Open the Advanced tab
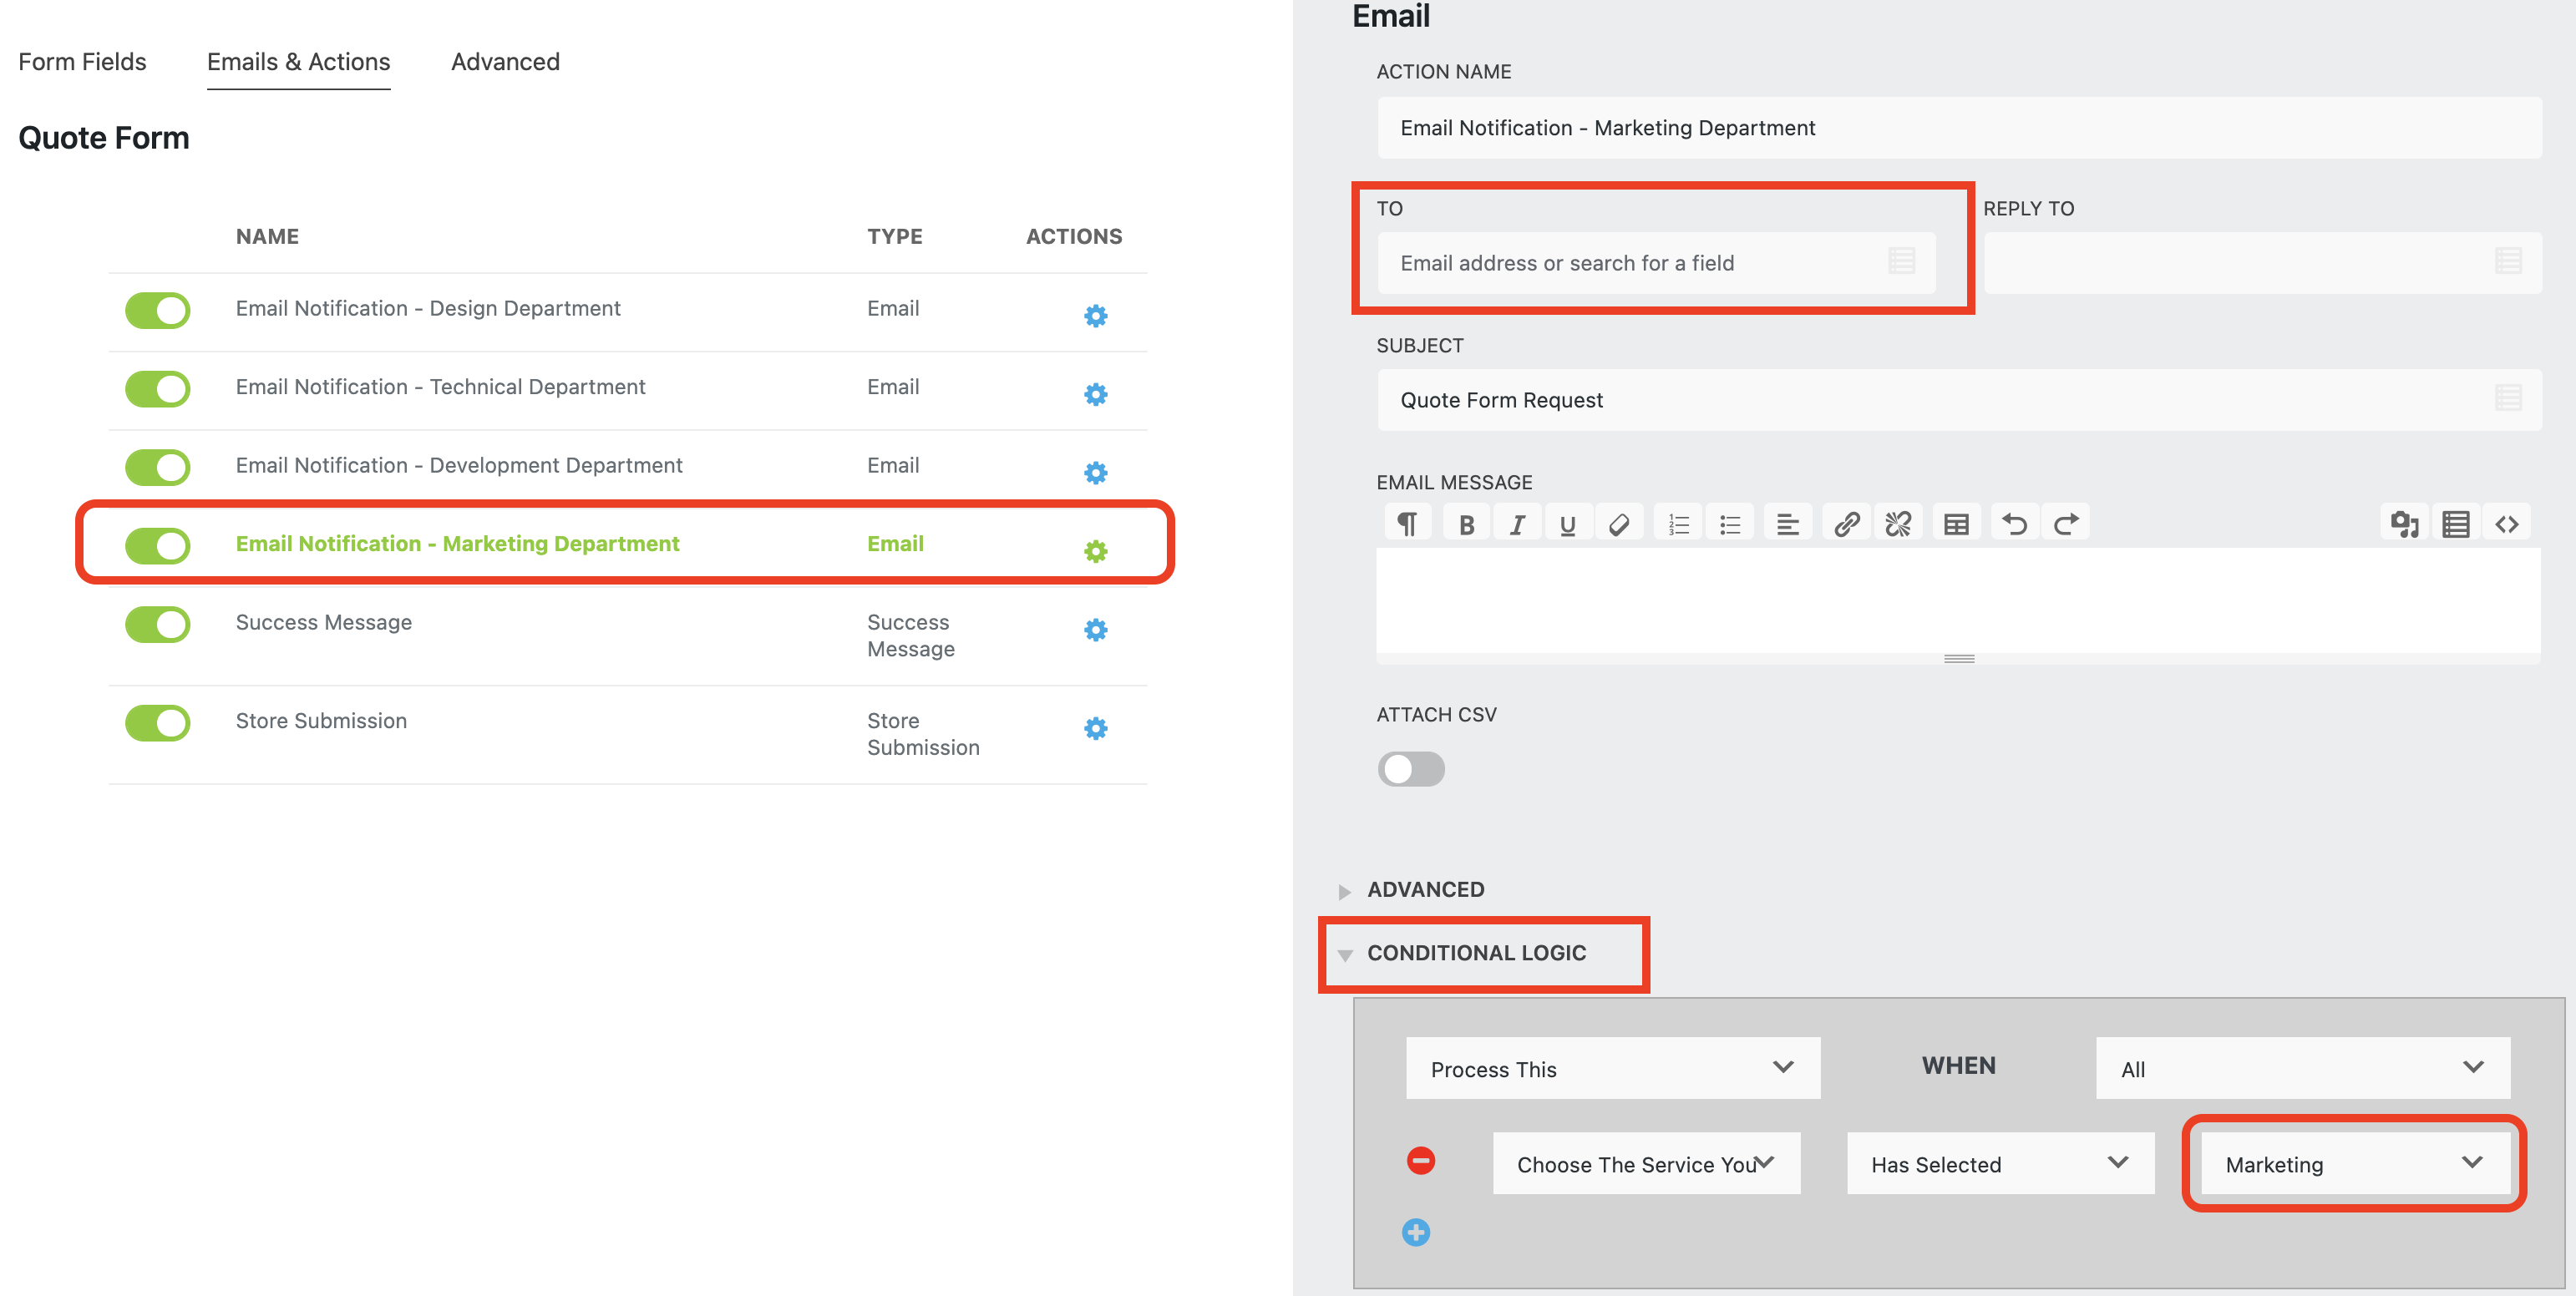Viewport: 2576px width, 1296px height. [505, 62]
